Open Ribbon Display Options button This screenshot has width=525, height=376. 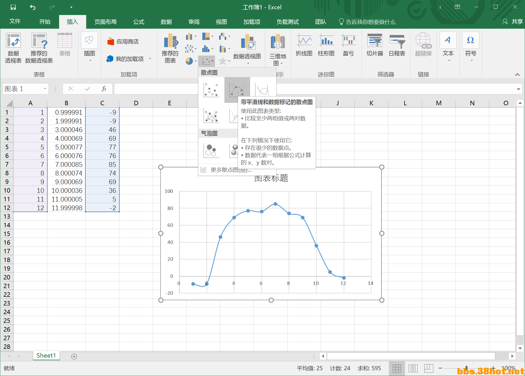pos(457,7)
